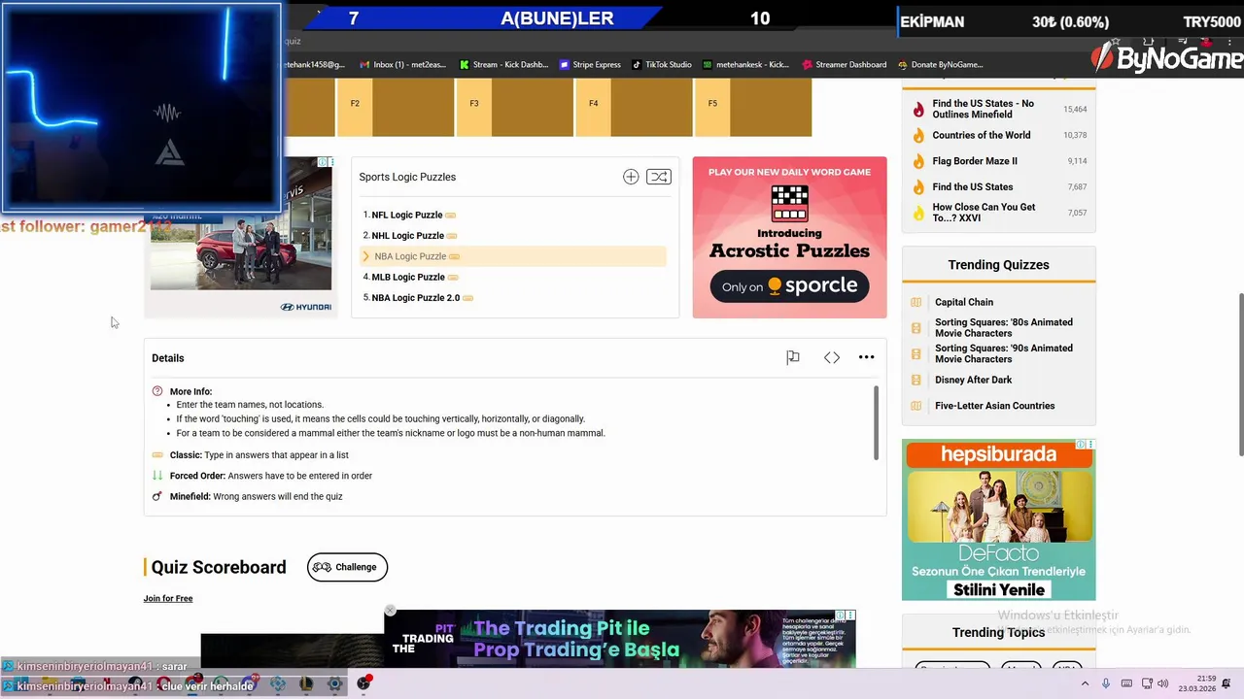This screenshot has width=1244, height=699.
Task: Open the Donate ByNoGame bookmark
Action: (x=940, y=65)
